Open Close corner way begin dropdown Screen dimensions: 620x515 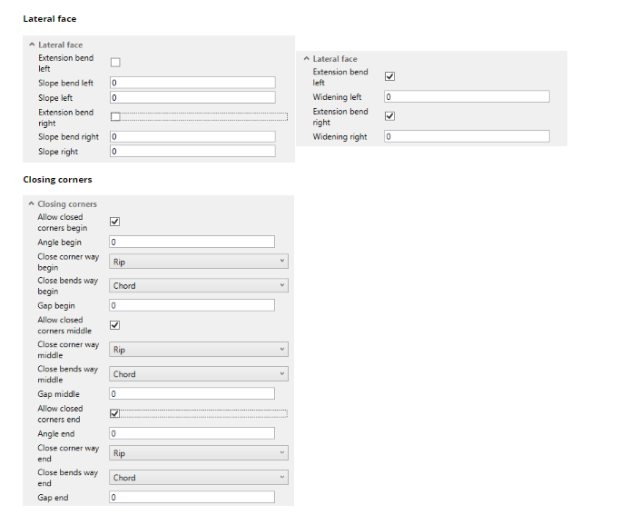pos(199,262)
